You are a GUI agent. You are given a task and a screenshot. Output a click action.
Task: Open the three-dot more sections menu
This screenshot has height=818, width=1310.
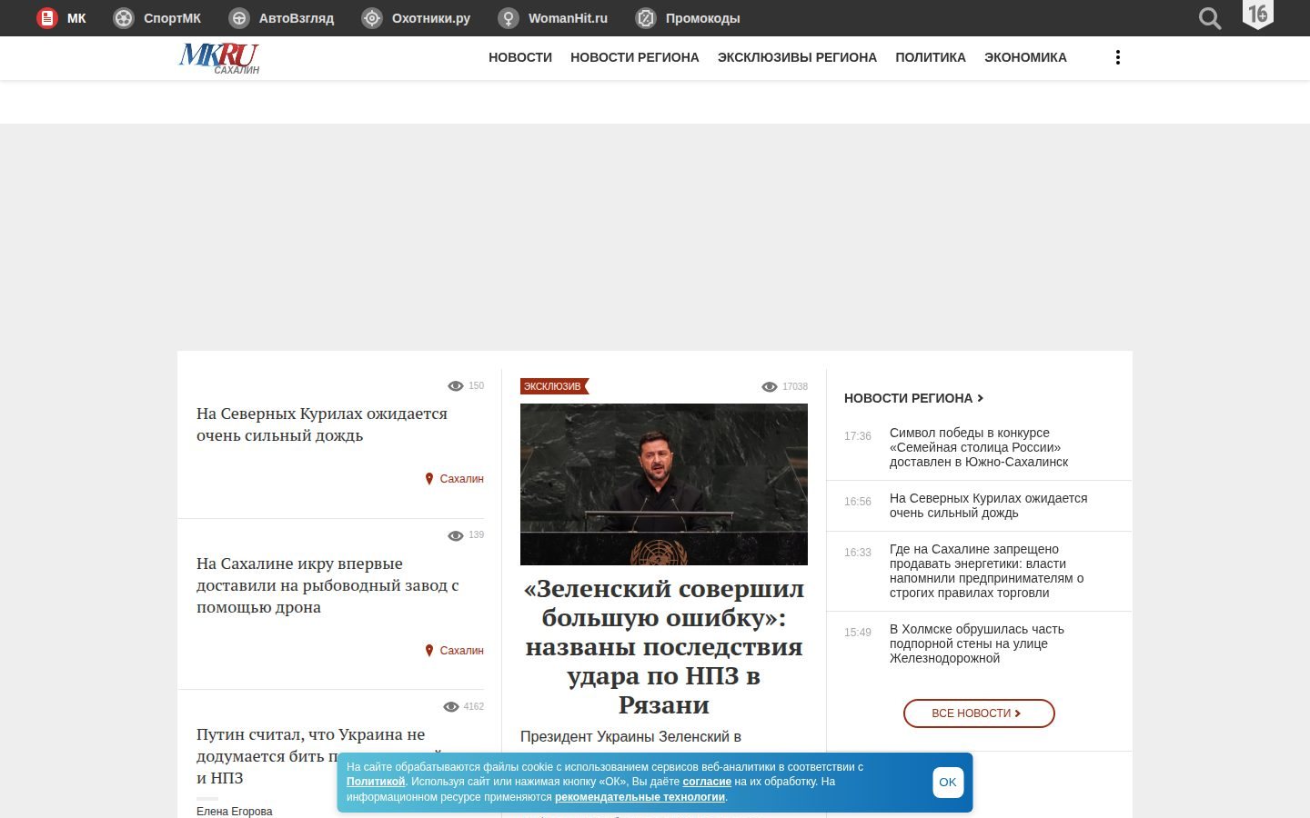(x=1118, y=57)
